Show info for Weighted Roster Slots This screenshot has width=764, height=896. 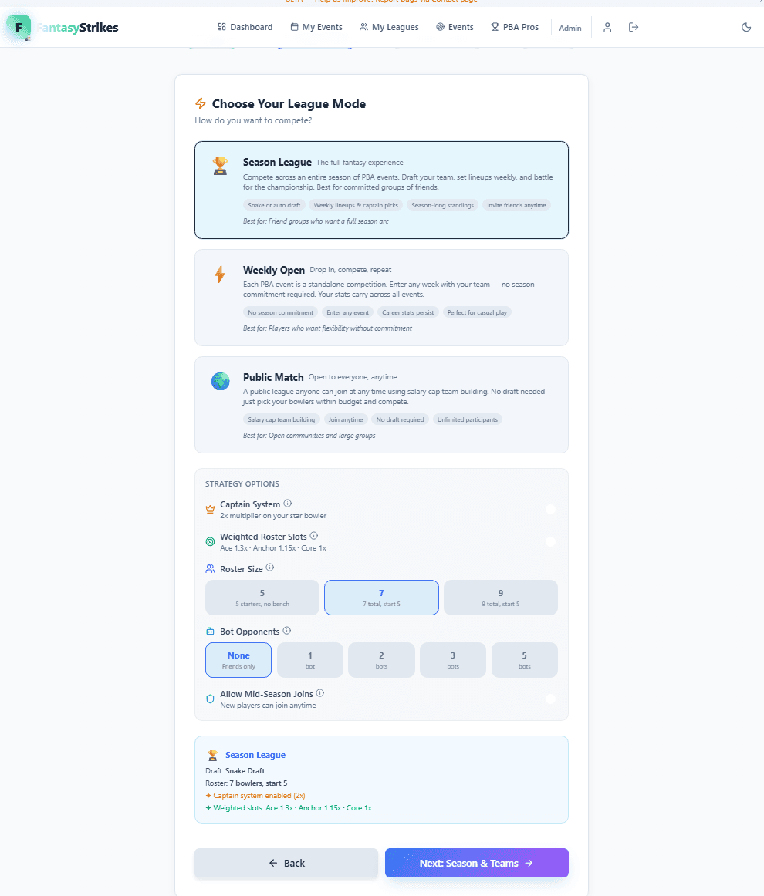coord(314,536)
